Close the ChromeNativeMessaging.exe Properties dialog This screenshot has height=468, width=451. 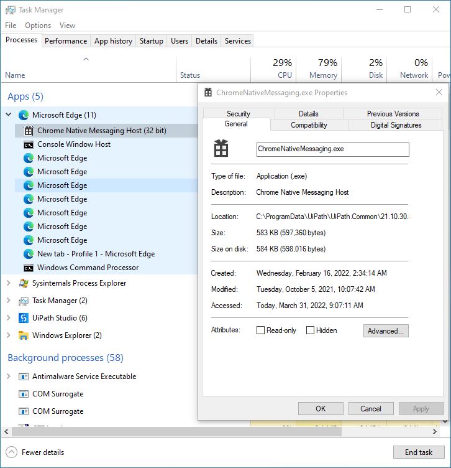click(439, 92)
